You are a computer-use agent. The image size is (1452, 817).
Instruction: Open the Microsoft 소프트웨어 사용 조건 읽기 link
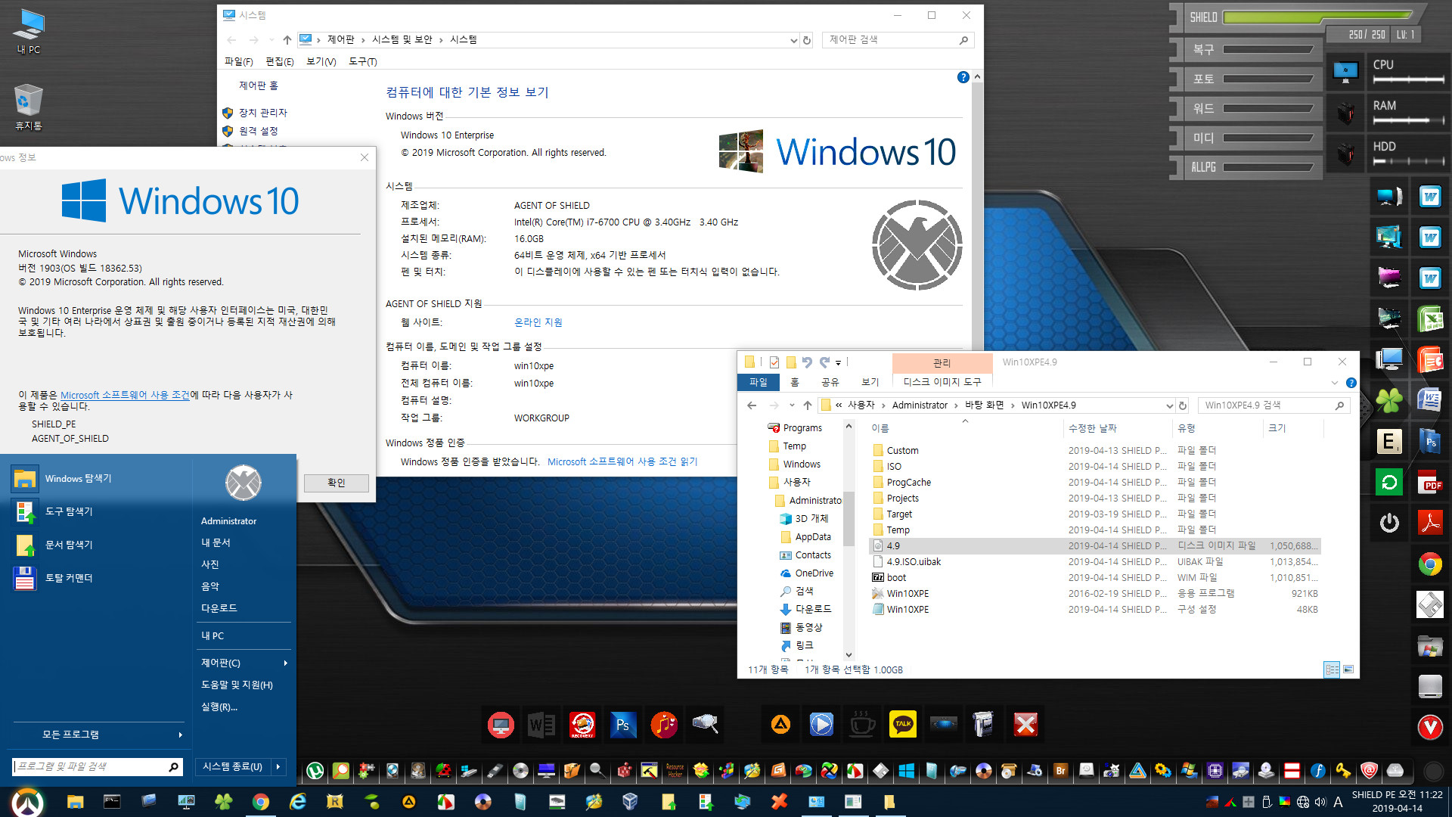click(622, 461)
